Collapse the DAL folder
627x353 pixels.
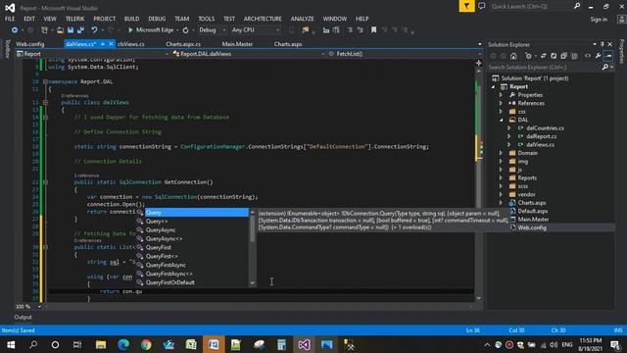click(501, 120)
